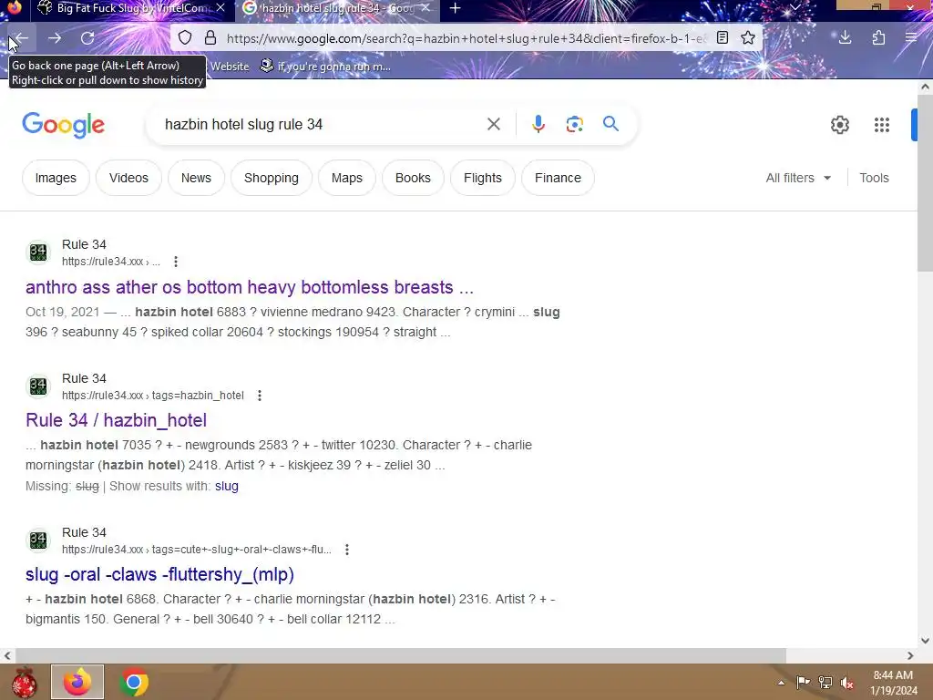The height and width of the screenshot is (700, 933).
Task: Click the vertical scrollbar down arrow
Action: (x=925, y=641)
